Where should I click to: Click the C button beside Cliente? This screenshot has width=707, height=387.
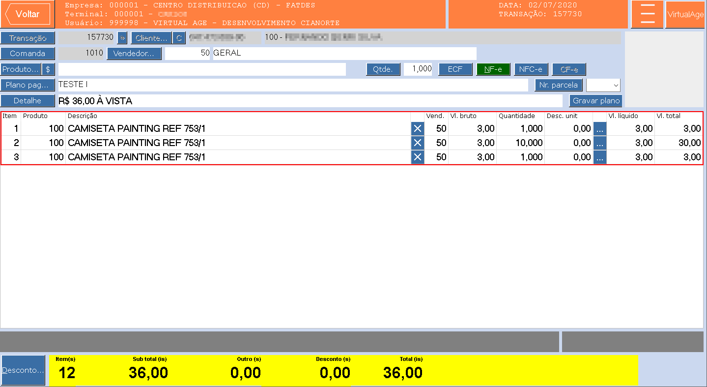pyautogui.click(x=179, y=38)
